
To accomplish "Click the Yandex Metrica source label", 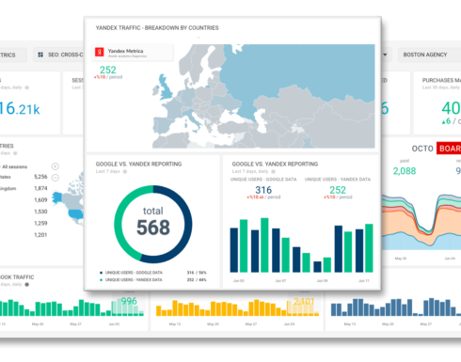I will (125, 51).
